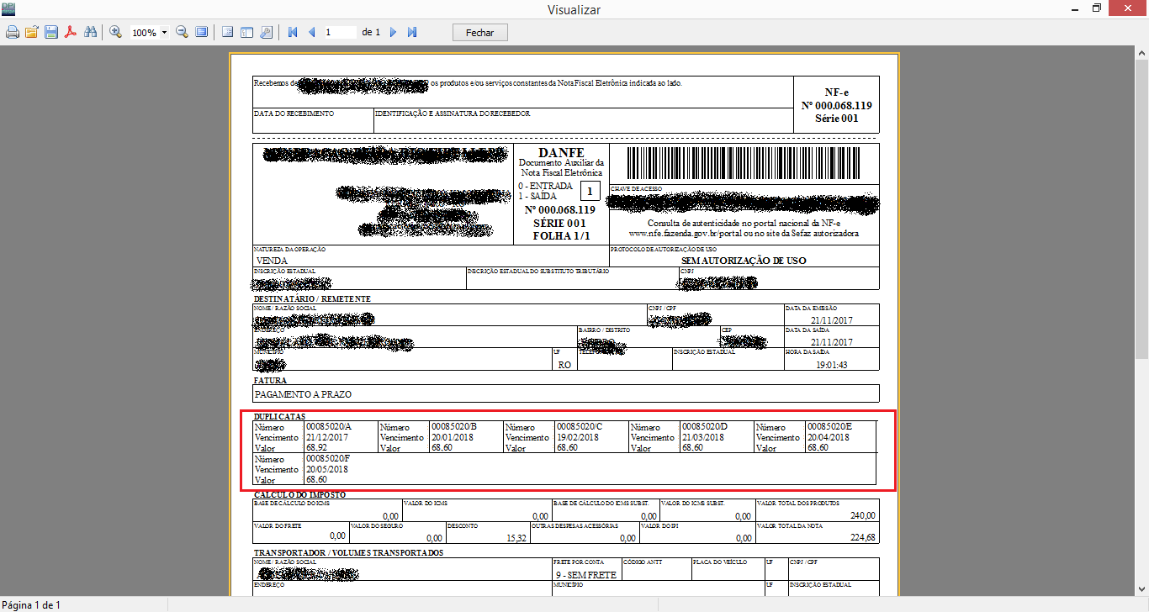Save the report using the floppy disk icon
1149x612 pixels.
pyautogui.click(x=51, y=32)
